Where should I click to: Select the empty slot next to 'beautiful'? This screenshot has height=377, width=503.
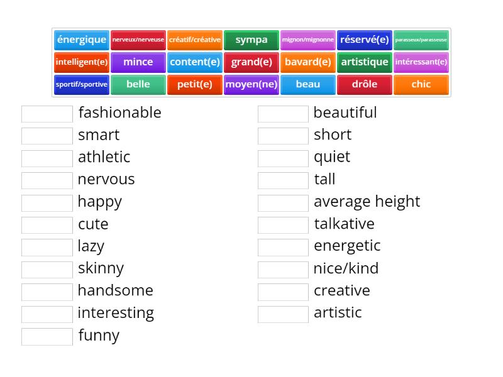point(283,114)
